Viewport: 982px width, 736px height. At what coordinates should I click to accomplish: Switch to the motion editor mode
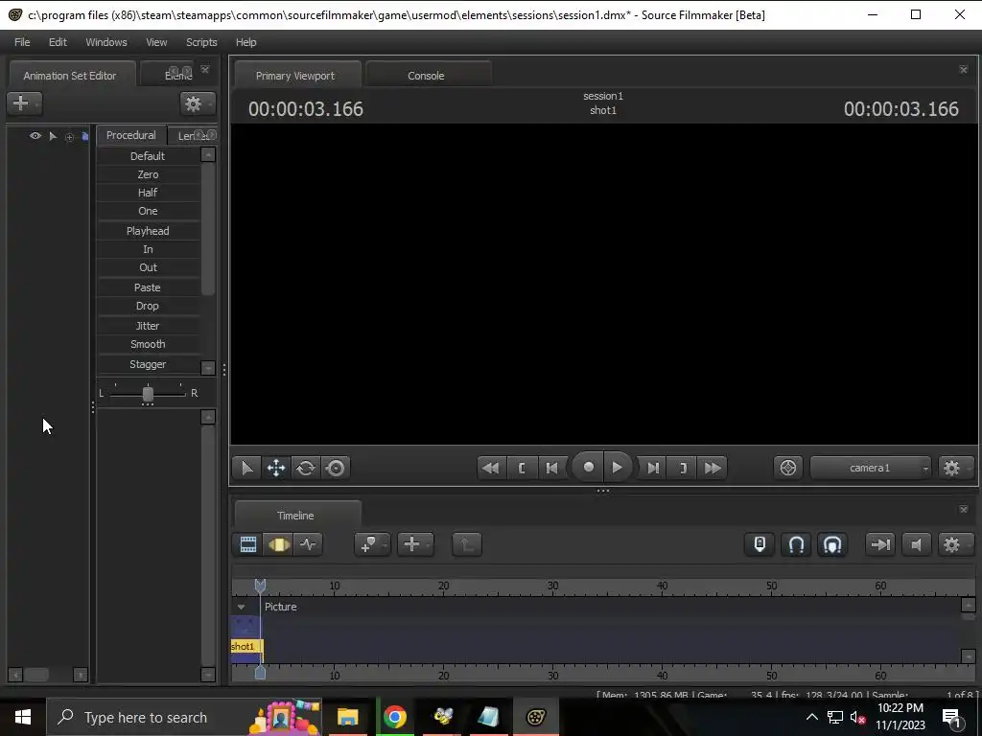[278, 544]
